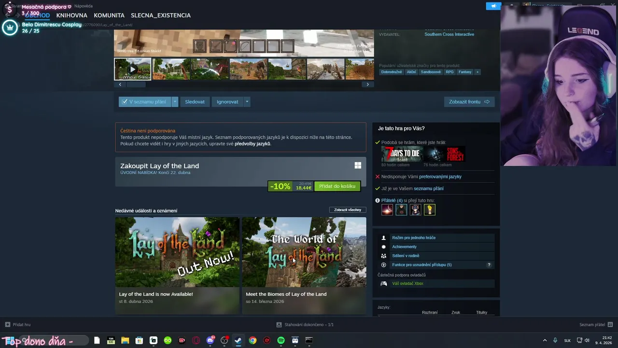Open Opera GX browser from the taskbar
This screenshot has height=348, width=618.
[x=196, y=340]
